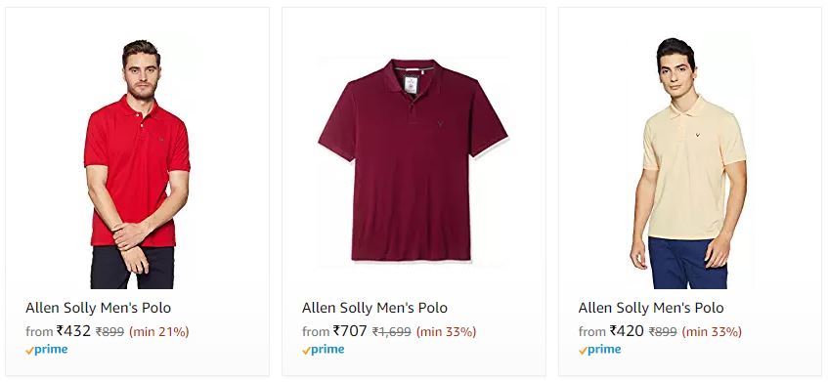Screen dimensions: 828x382
Task: Click (min 33%) discount on the cream polo card
Action: coord(712,332)
